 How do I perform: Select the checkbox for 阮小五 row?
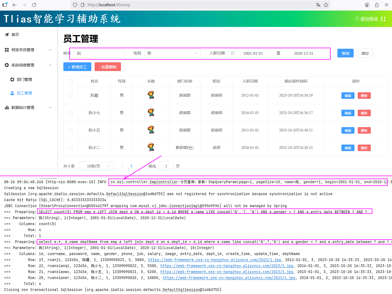coord(71,130)
